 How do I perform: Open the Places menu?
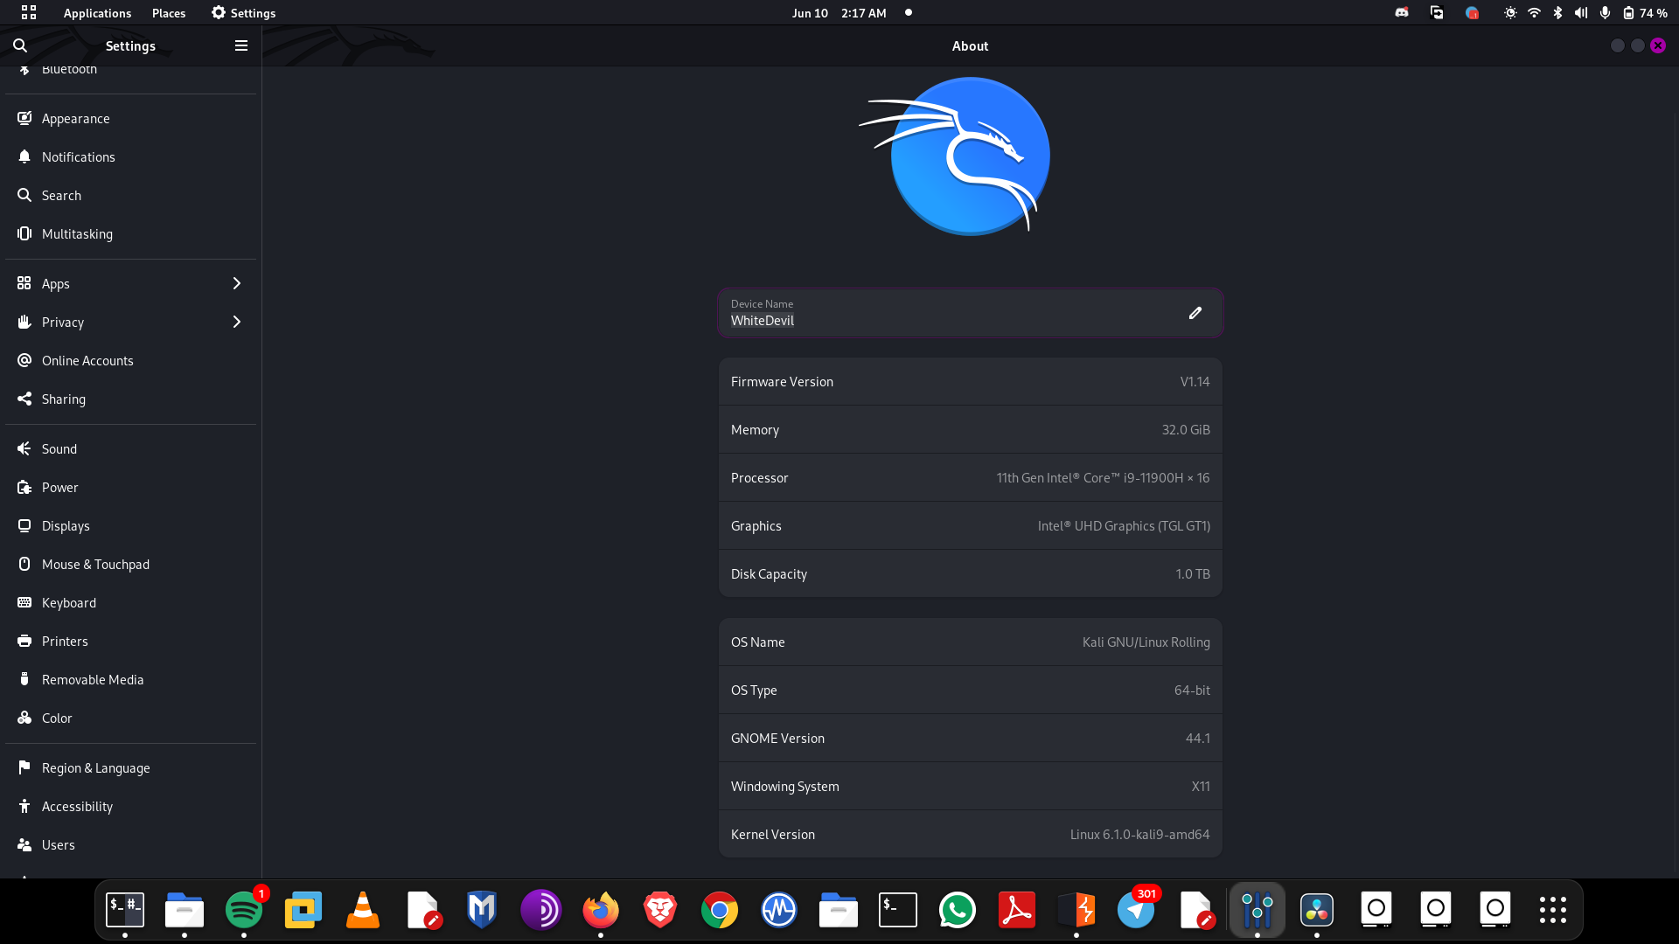[169, 13]
